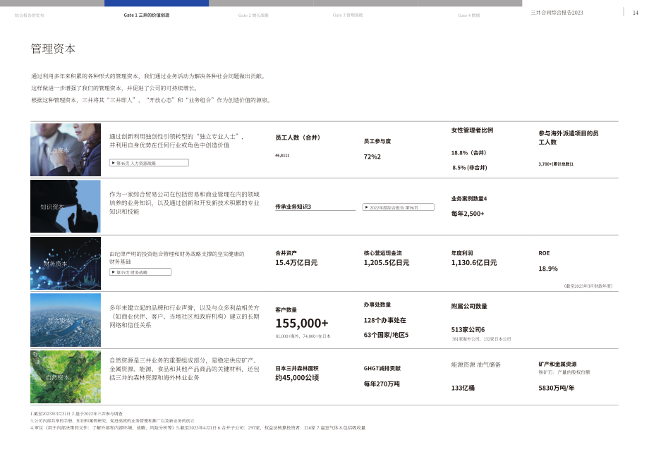
Task: Click the 每年270万吨 value
Action: pos(382,384)
